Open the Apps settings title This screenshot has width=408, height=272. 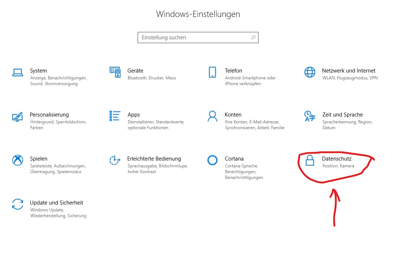pyautogui.click(x=133, y=115)
